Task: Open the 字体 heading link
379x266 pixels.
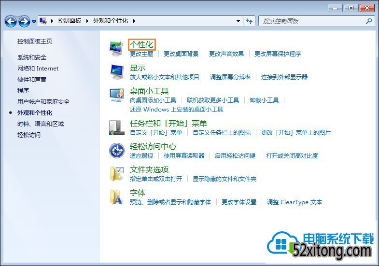Action: coord(138,193)
